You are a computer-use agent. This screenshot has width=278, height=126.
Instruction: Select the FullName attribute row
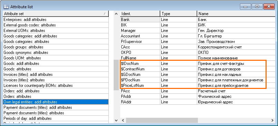tap(198, 58)
